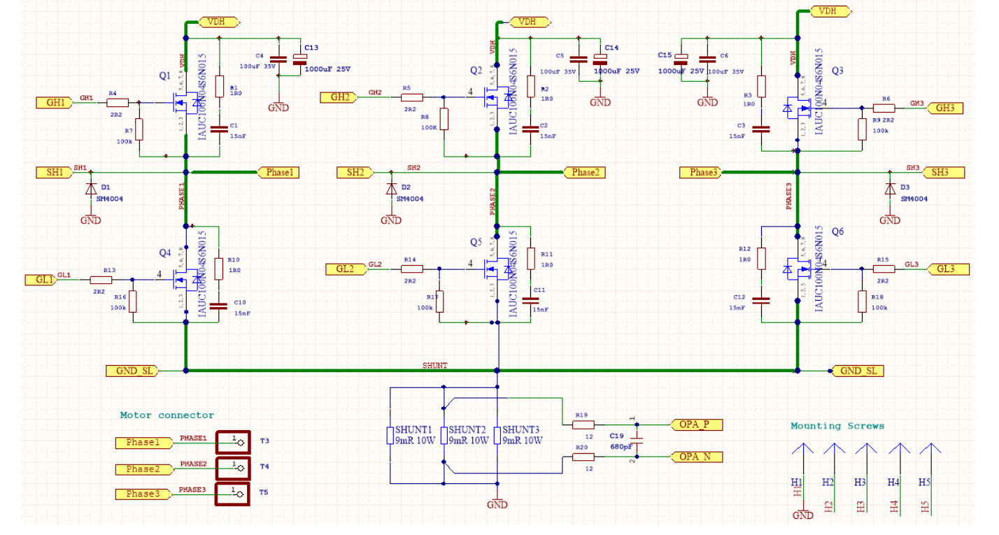The height and width of the screenshot is (535, 999).
Task: Select capacitor C12 symbol
Action: point(762,300)
